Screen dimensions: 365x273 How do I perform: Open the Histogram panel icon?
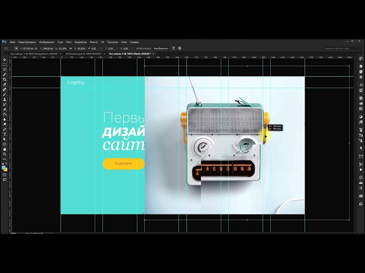[x=361, y=183]
